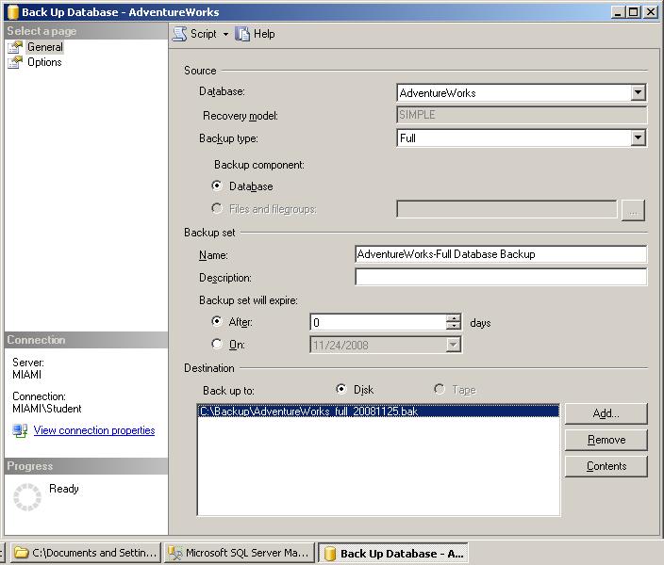This screenshot has height=565, width=664.
Task: Click the Script text label
Action: point(204,34)
